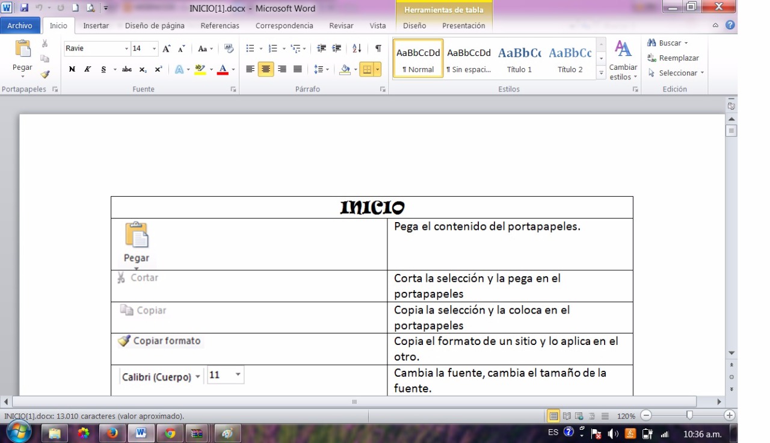
Task: Sort with the A-Z sort icon
Action: (357, 49)
